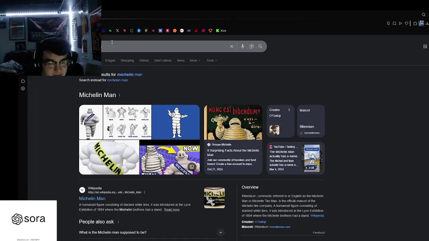Open the 'Michelin Man' Wikipedia result title
The image size is (429, 241).
pos(92,198)
